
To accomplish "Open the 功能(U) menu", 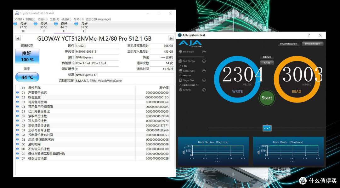I will (42, 19).
